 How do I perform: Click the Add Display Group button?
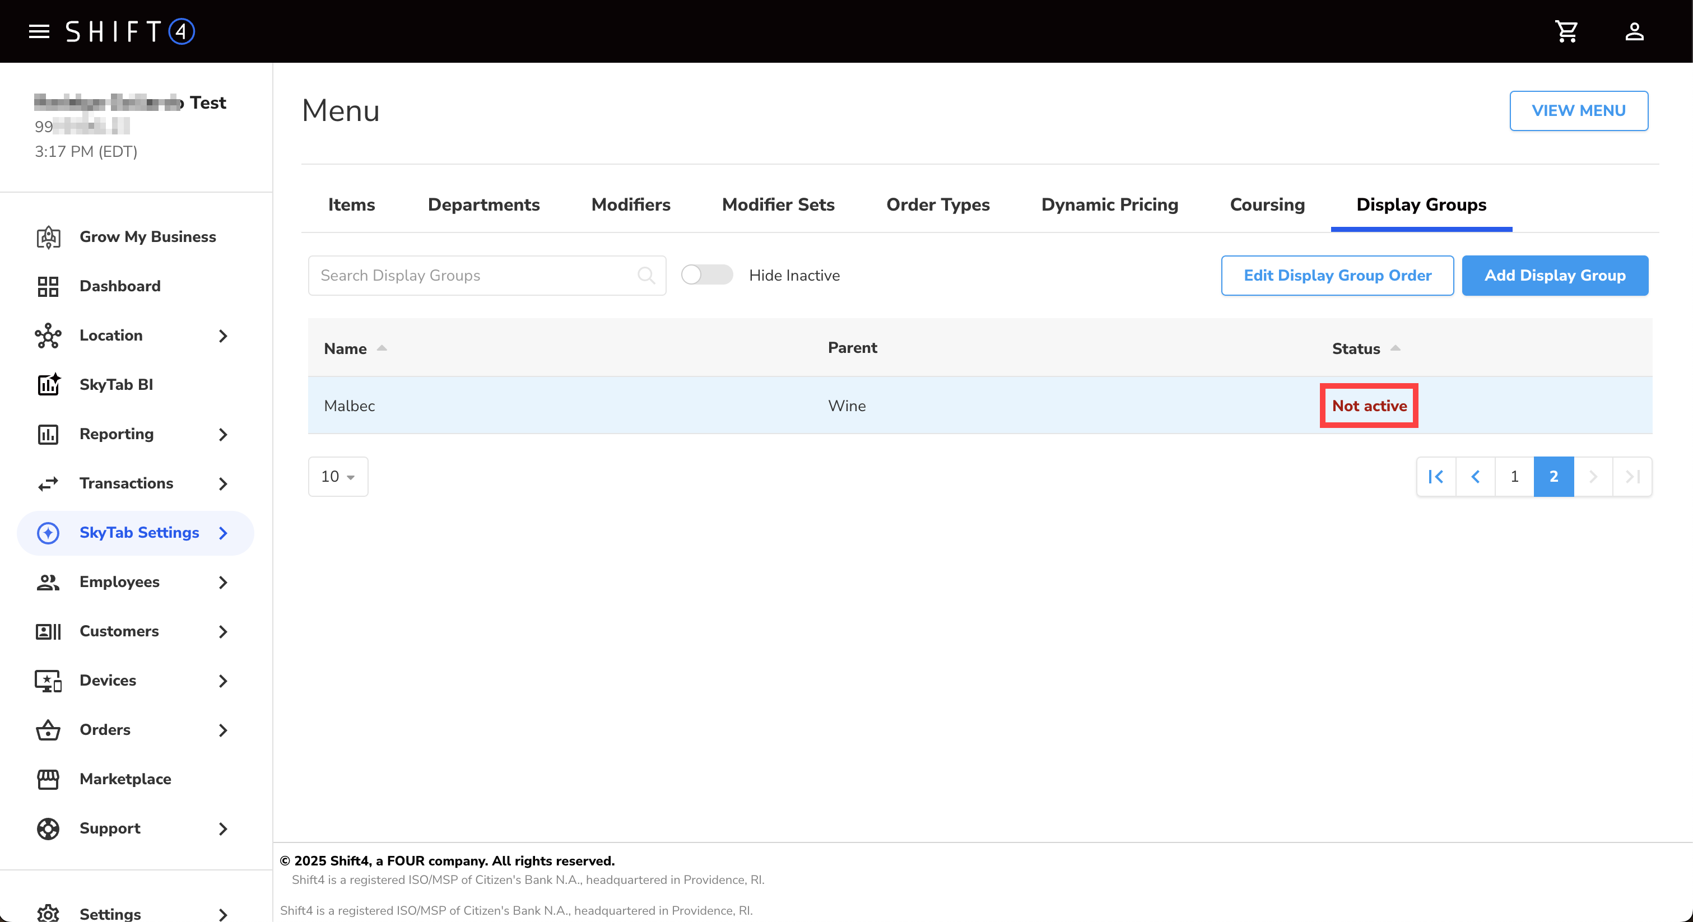point(1554,276)
